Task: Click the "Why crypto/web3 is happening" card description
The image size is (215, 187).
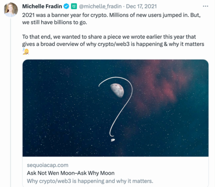Action: [x=90, y=181]
